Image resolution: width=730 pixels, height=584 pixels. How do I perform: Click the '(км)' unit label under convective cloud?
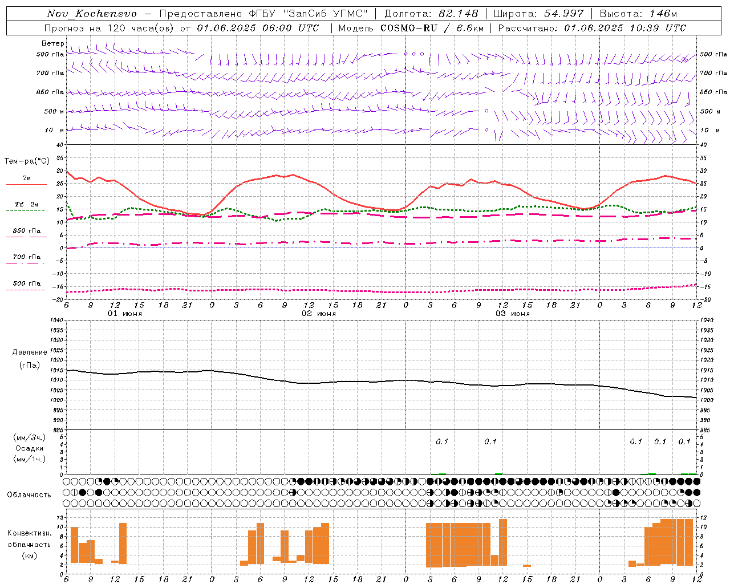(x=30, y=555)
